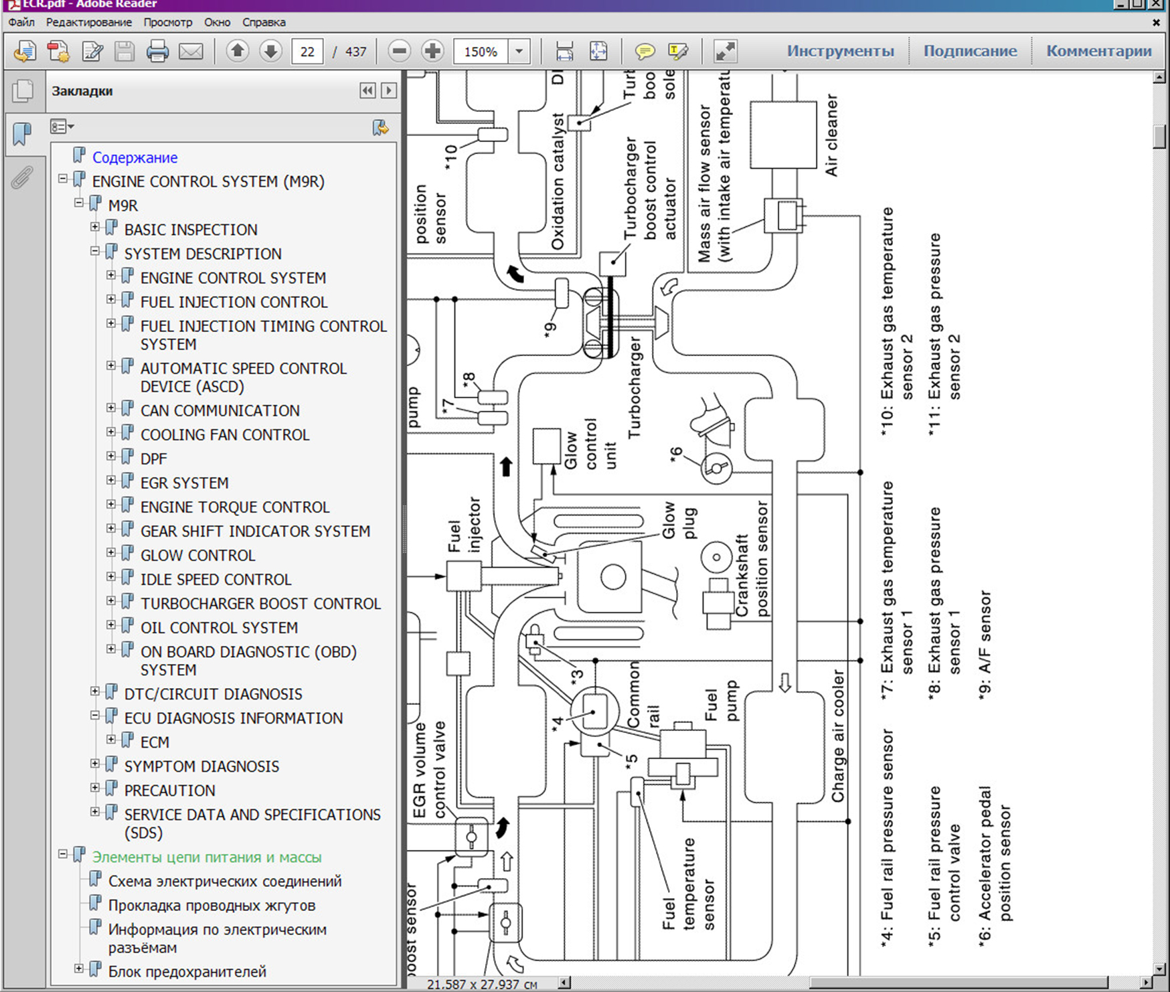Screen dimensions: 1170x992
Task: Switch to full screen reading mode
Action: coord(725,52)
